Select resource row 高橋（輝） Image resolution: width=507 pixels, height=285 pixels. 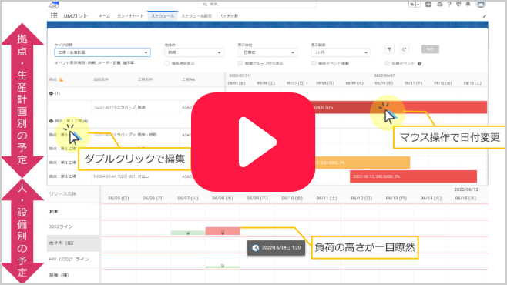[x=73, y=276]
